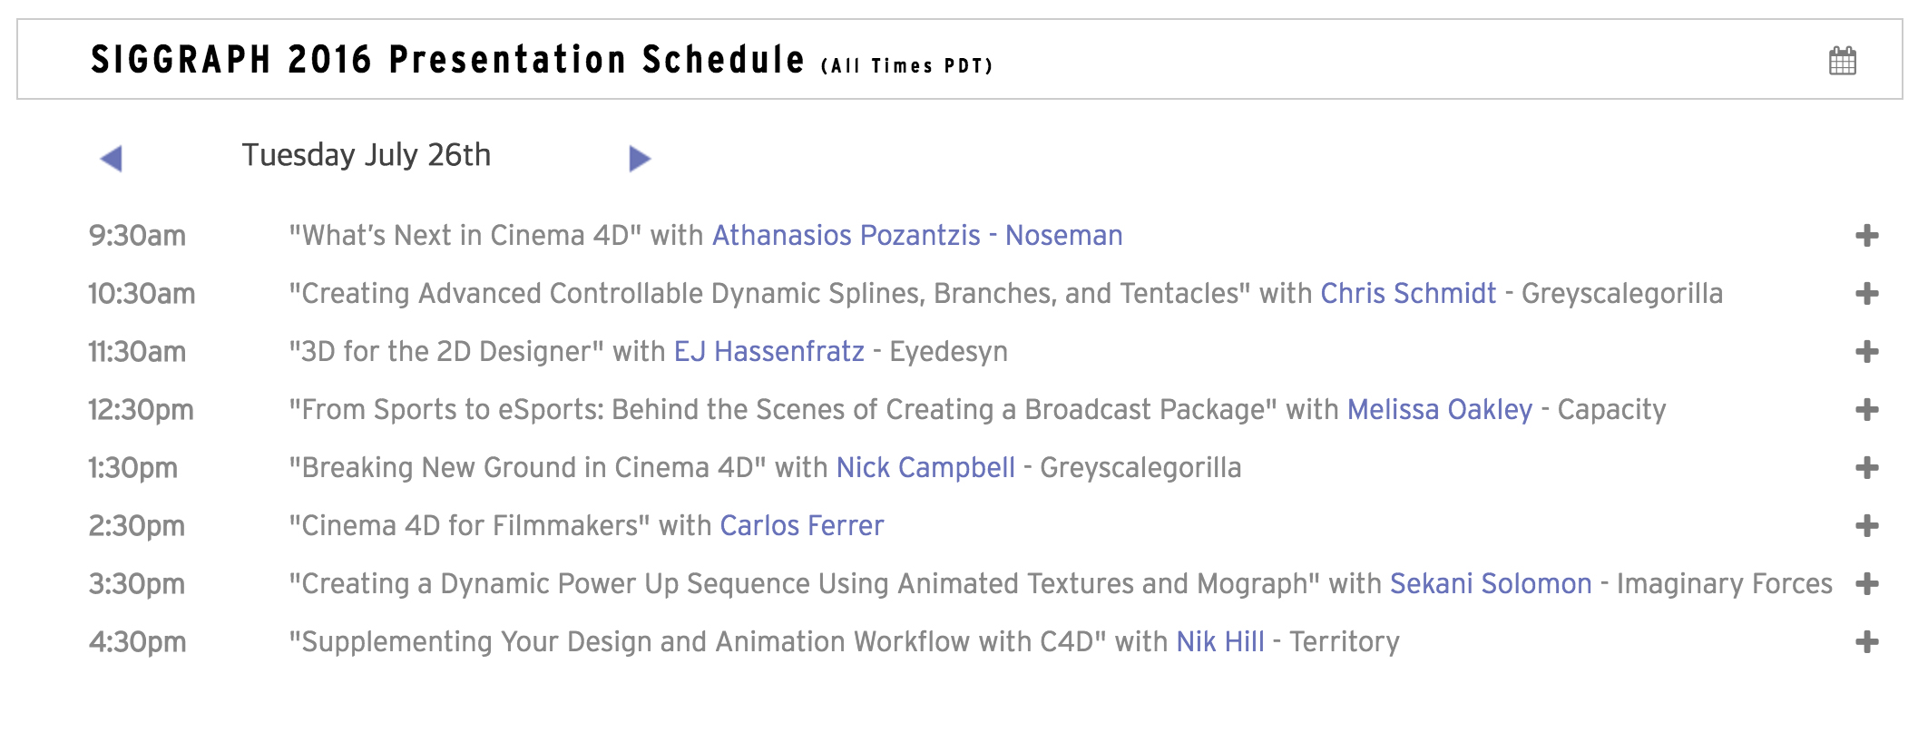Open the Chris Schmidt presenter link

(x=1408, y=294)
